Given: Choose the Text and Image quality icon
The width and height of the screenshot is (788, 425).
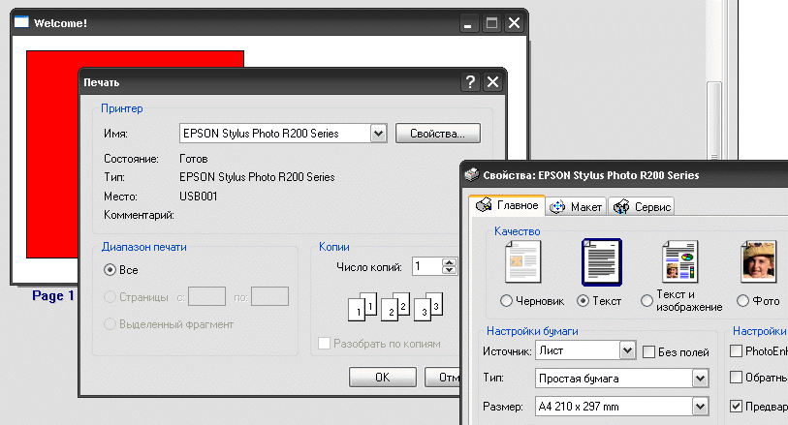Looking at the screenshot, I should tap(680, 261).
